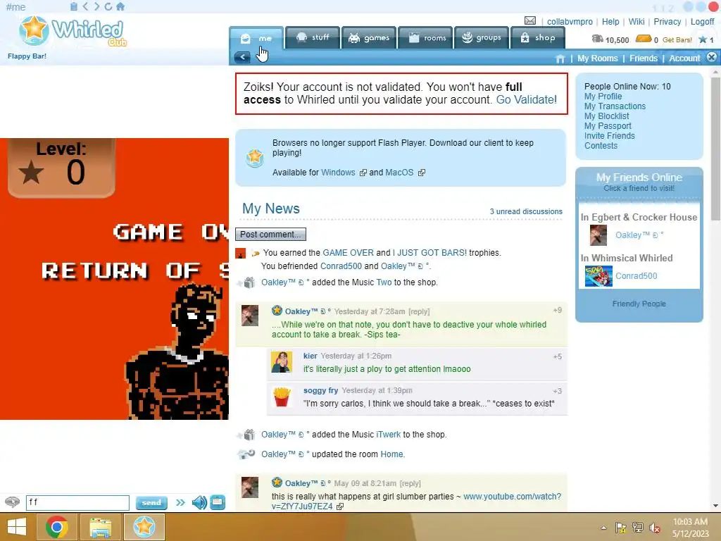This screenshot has width=721, height=541.
Task: Click reply on Oakley's 7:28am comment
Action: coord(419,311)
